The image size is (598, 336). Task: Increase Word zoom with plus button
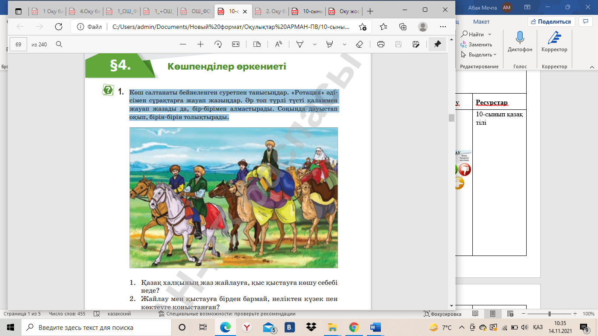point(575,314)
